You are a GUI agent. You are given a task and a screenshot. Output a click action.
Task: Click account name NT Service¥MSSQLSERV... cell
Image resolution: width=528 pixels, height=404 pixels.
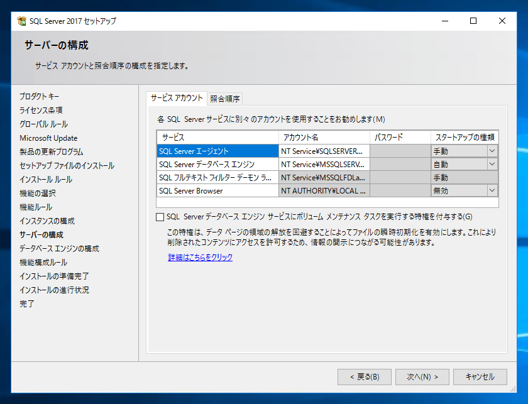pos(324,164)
